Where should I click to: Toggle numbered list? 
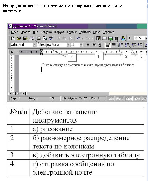[121, 45]
